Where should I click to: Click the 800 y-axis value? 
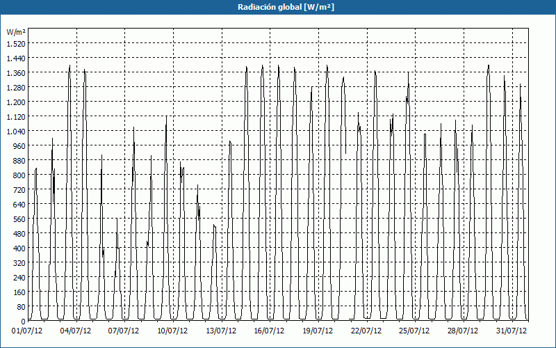coord(19,175)
